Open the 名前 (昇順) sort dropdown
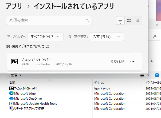Viewport: 161px width, 118px height. click(107, 37)
